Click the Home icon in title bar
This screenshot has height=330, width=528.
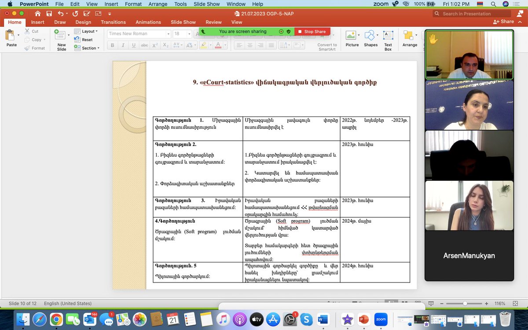click(x=38, y=14)
